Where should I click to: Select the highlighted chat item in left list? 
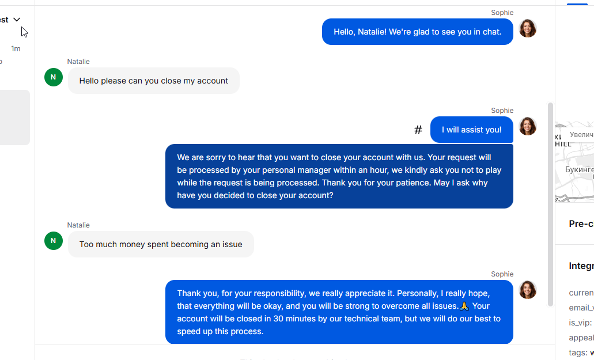pos(14,118)
